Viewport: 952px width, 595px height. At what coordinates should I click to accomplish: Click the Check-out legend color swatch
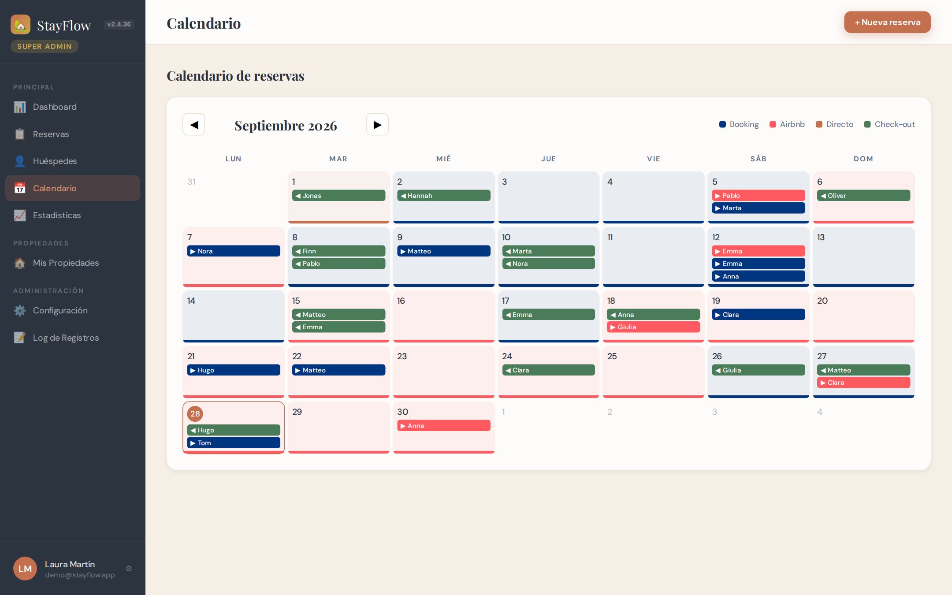coord(867,125)
